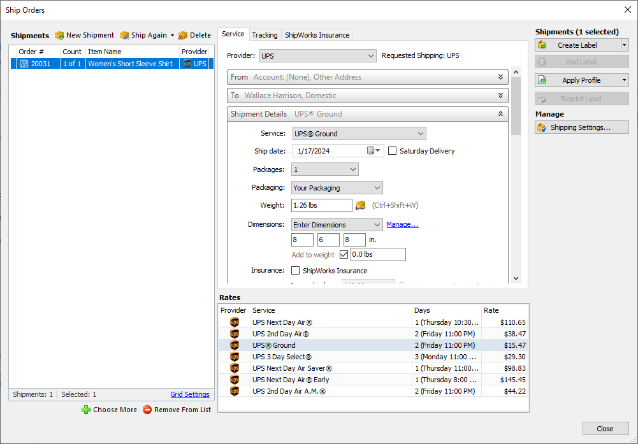This screenshot has height=444, width=638.
Task: Click the green Choose More plus icon
Action: pyautogui.click(x=86, y=410)
